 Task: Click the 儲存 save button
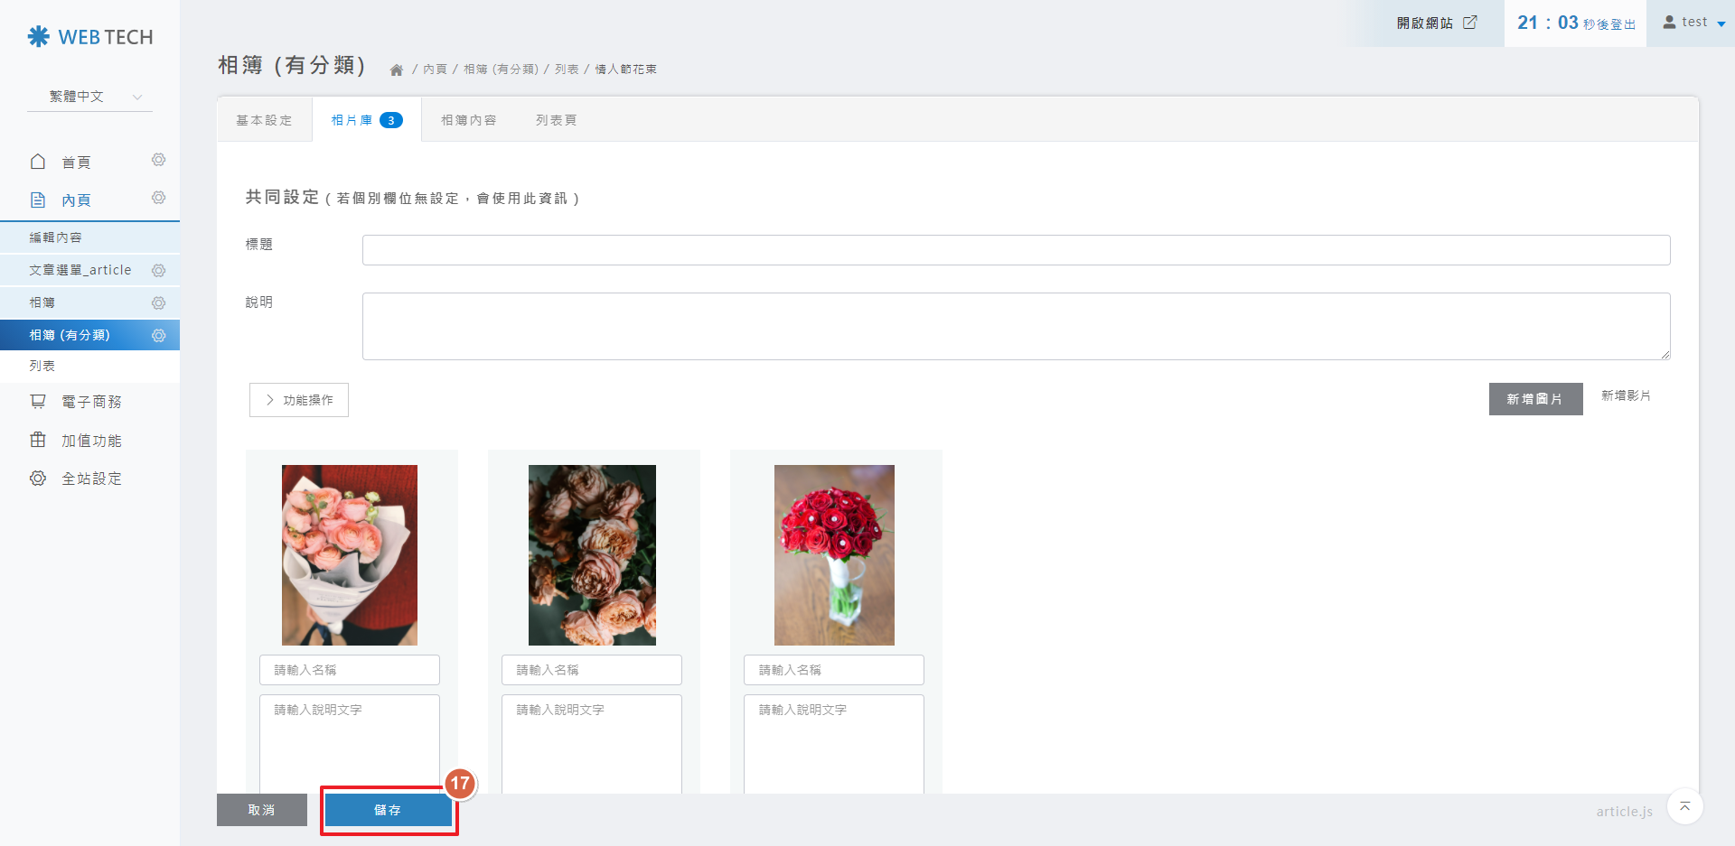(388, 810)
